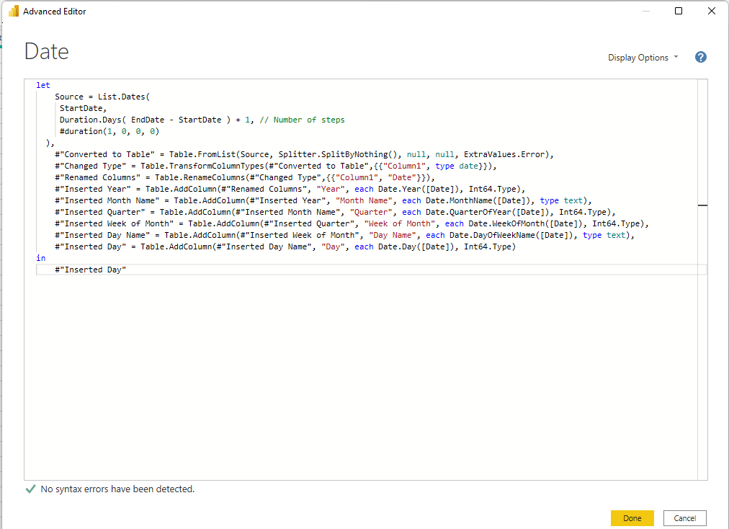This screenshot has height=529, width=729.
Task: Click 'Date.MonthName([Date])' expression
Action: point(478,200)
